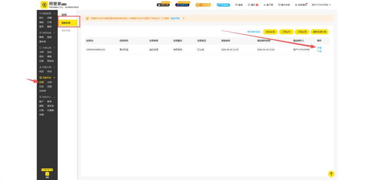Close the orange announcement banner
The height and width of the screenshot is (180, 374).
(x=183, y=18)
